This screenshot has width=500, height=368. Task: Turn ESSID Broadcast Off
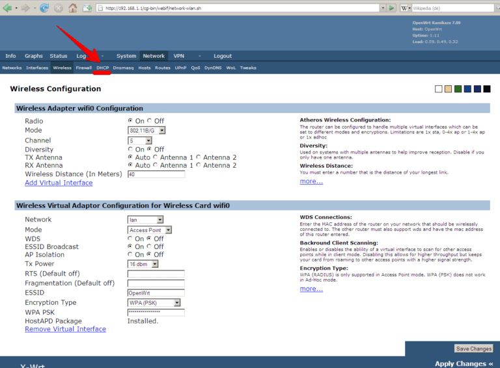tap(149, 247)
